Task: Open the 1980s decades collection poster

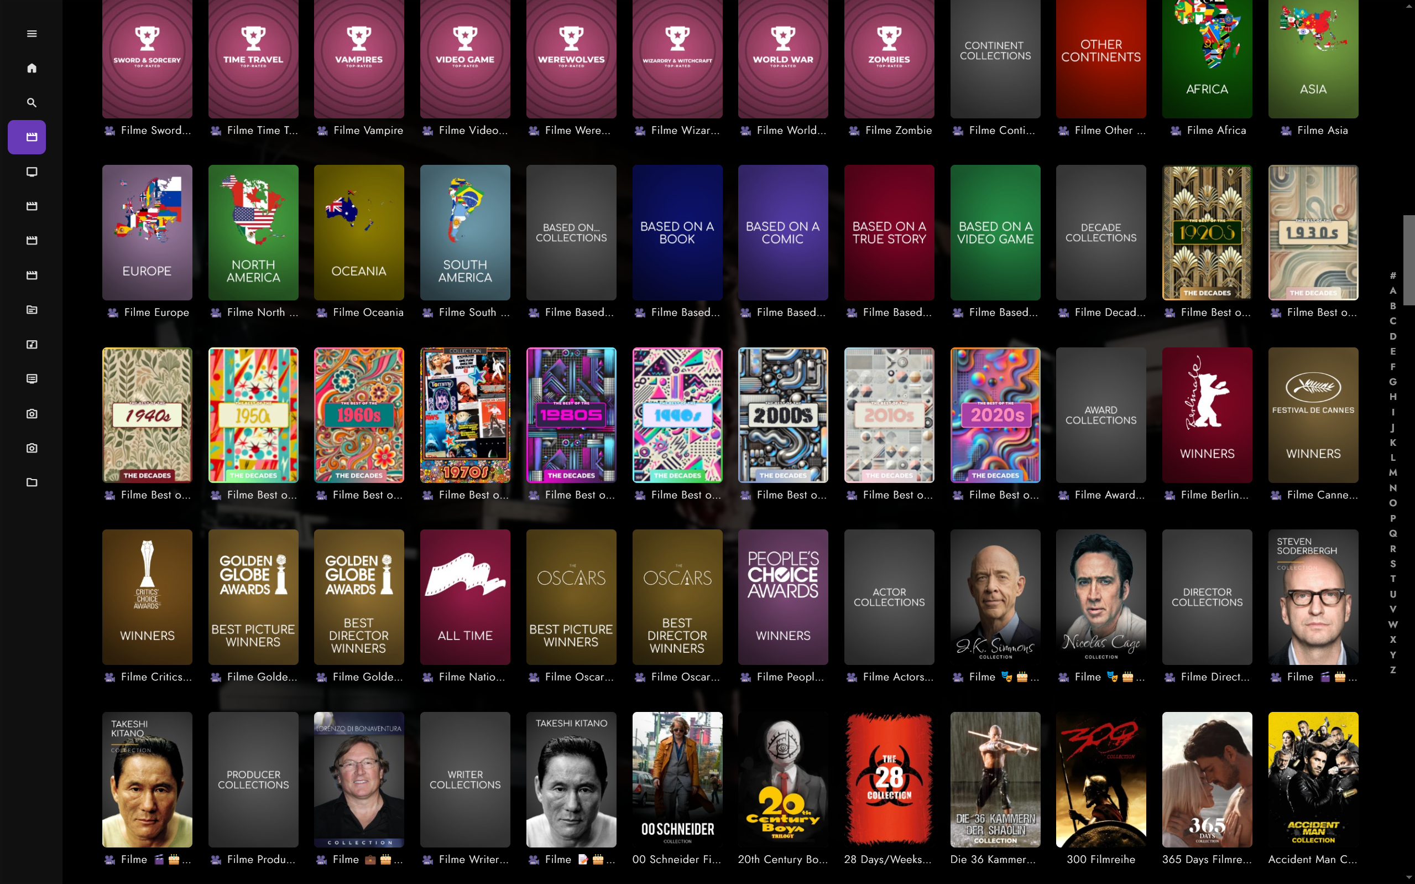Action: pos(571,415)
